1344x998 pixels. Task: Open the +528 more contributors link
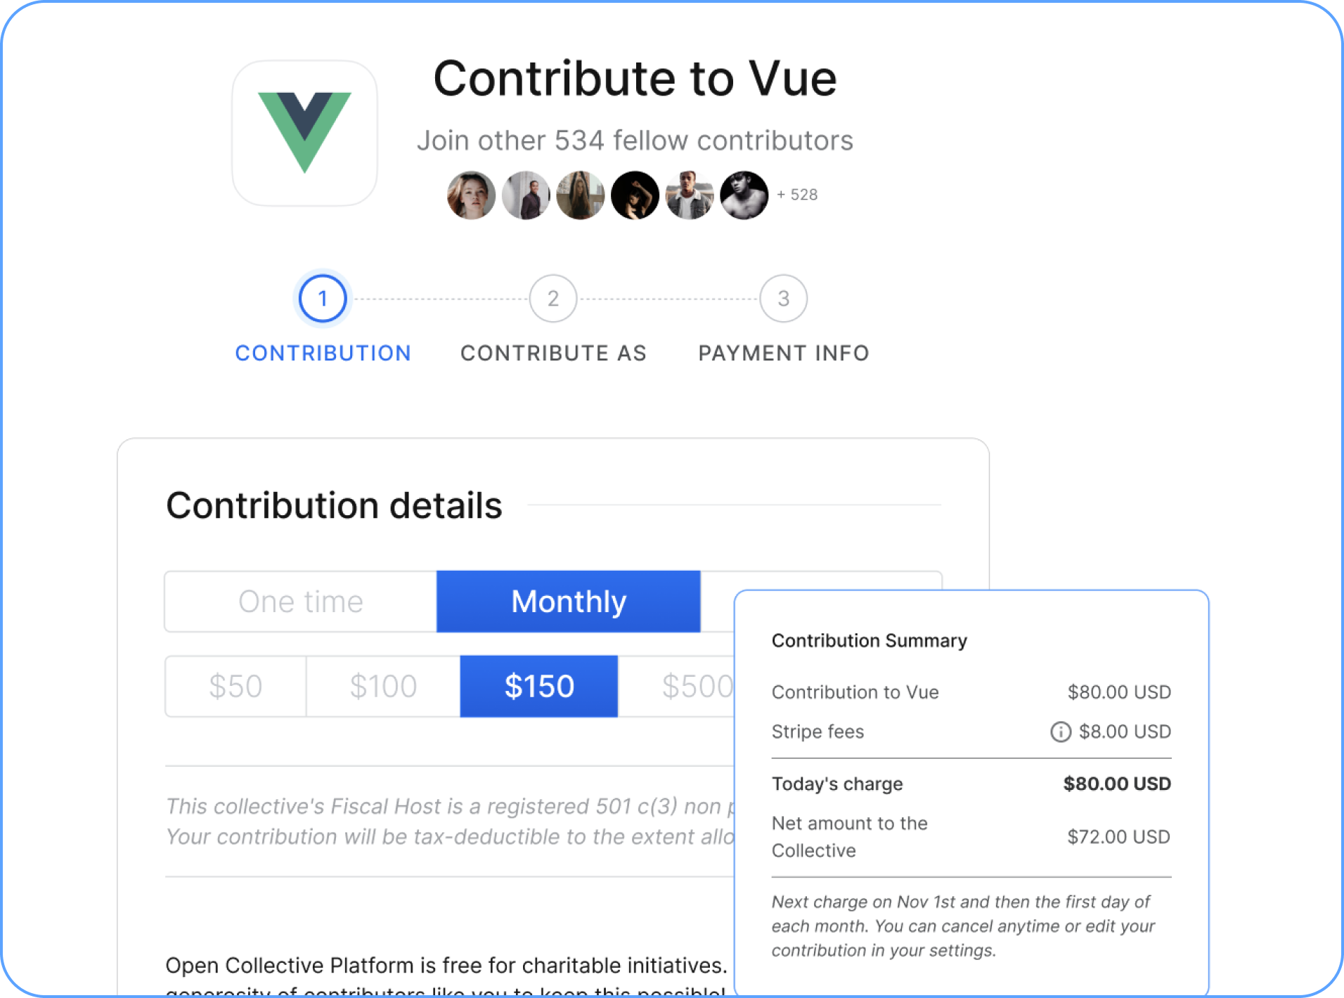[797, 195]
